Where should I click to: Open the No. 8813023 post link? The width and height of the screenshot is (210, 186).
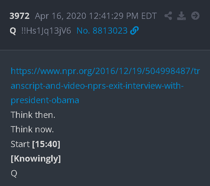(x=102, y=31)
